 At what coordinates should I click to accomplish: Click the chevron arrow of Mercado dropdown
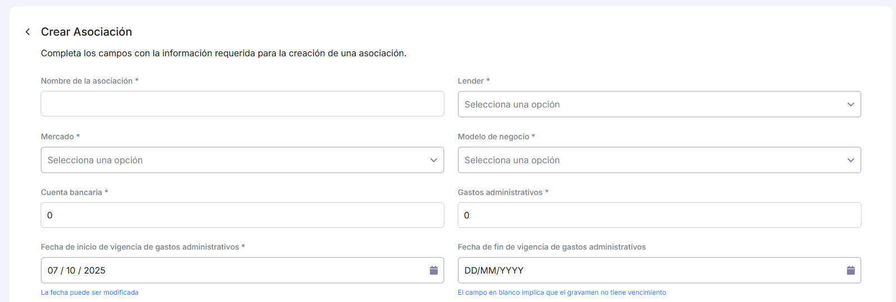[433, 160]
